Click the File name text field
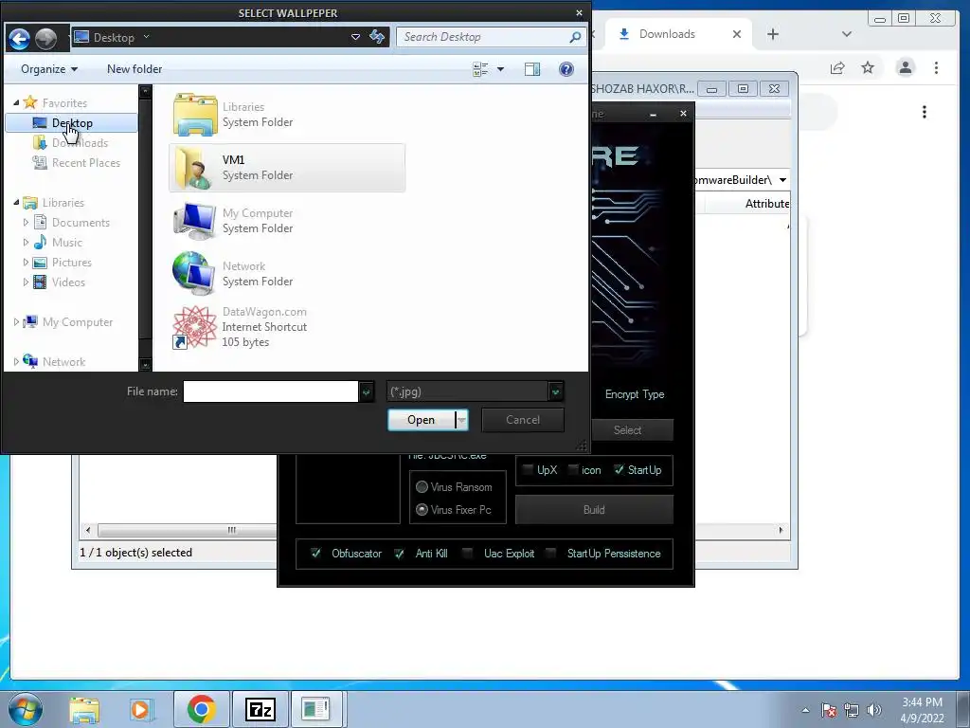The image size is (970, 728). [270, 391]
